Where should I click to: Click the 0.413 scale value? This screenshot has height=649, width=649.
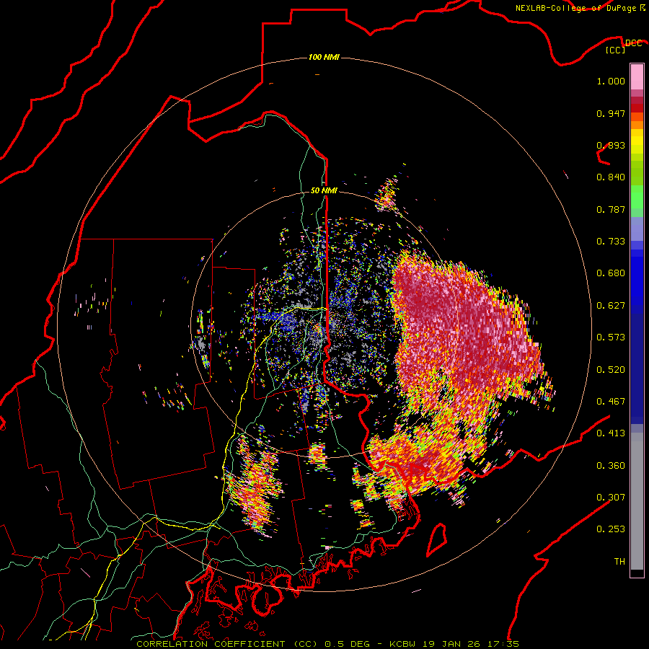[x=611, y=433]
